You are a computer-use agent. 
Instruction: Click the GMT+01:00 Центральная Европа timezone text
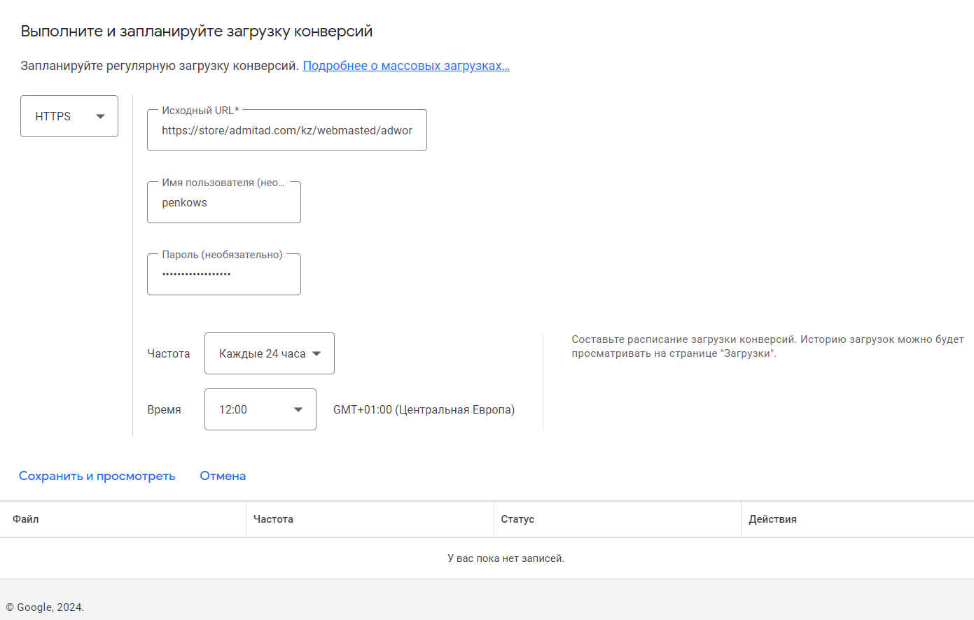(x=424, y=409)
